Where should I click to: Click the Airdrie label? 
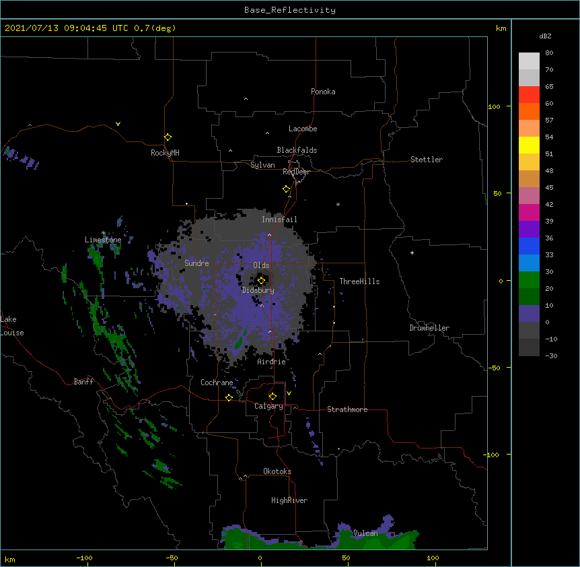point(271,362)
